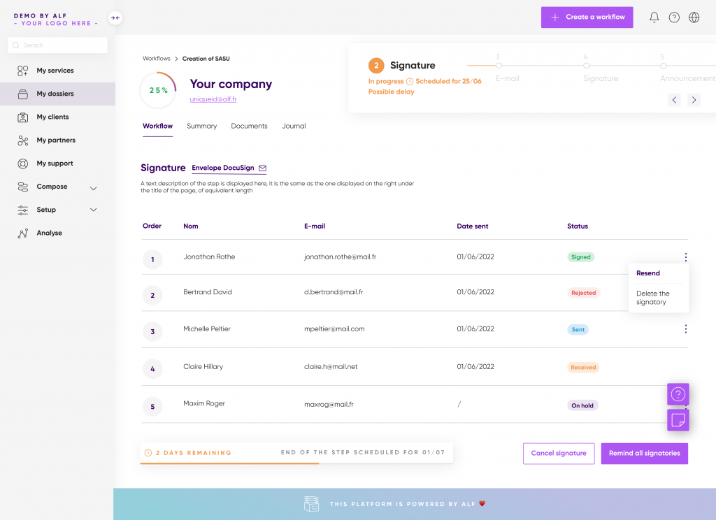Open the actions menu for Michelle Peltier
716x520 pixels.
685,328
